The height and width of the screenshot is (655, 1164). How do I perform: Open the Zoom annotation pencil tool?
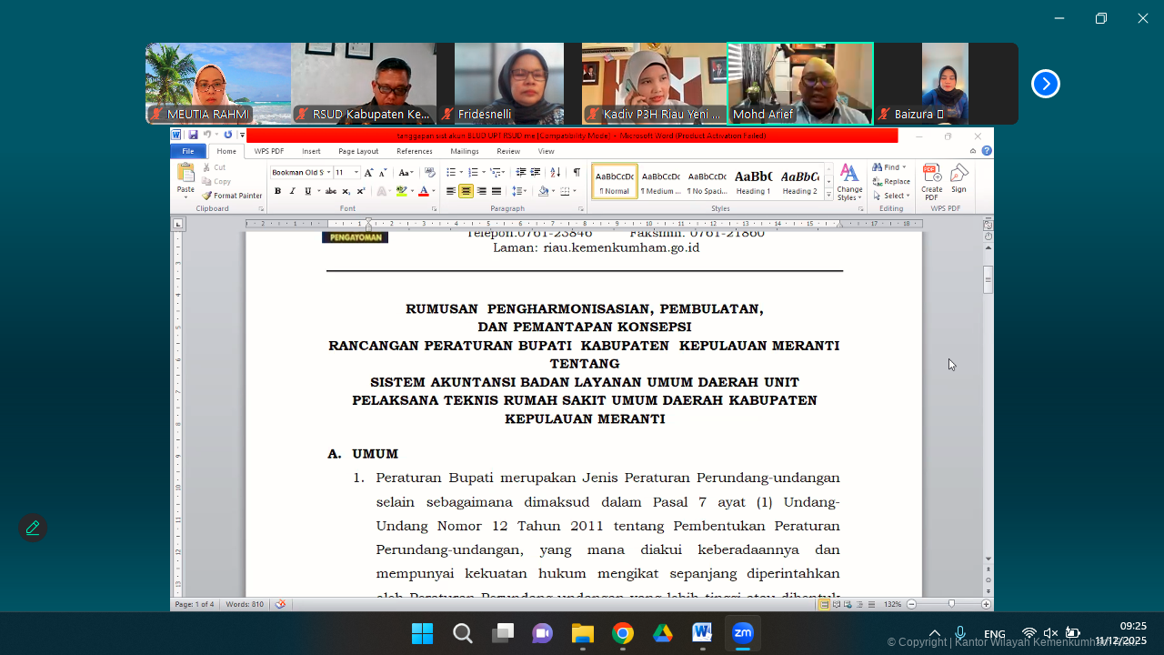(x=33, y=528)
